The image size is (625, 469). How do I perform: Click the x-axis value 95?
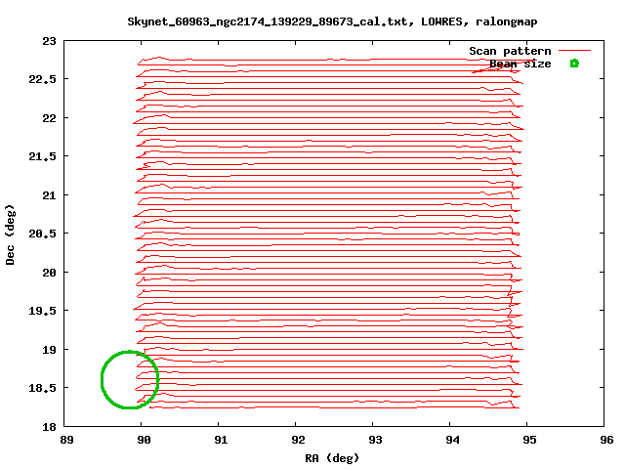click(x=529, y=440)
